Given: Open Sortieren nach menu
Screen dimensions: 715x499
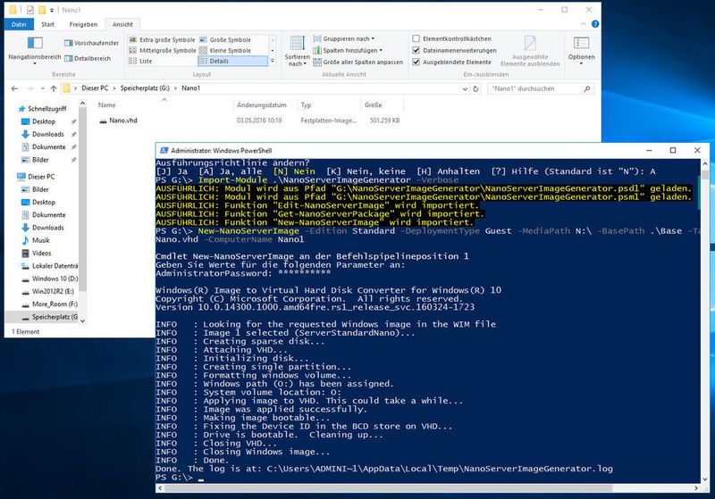Looking at the screenshot, I should [298, 51].
